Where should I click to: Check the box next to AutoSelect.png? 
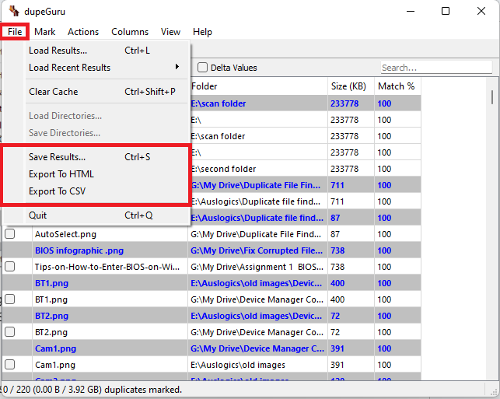pyautogui.click(x=10, y=233)
